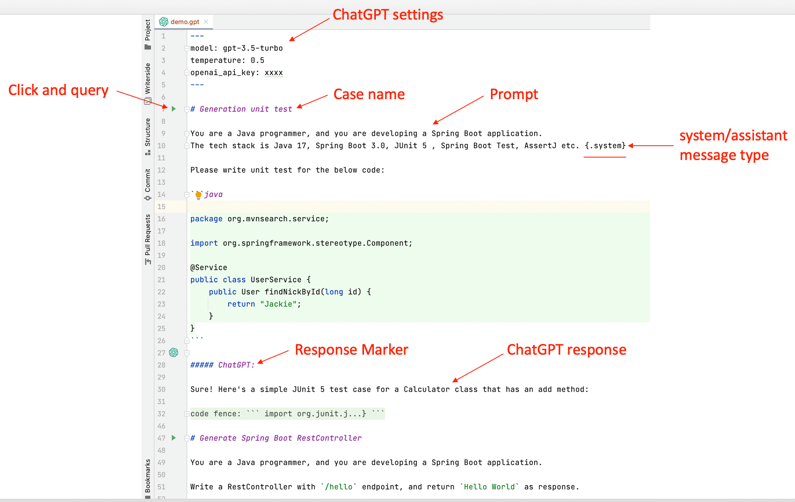Click line number 15 in the gutter

161,207
